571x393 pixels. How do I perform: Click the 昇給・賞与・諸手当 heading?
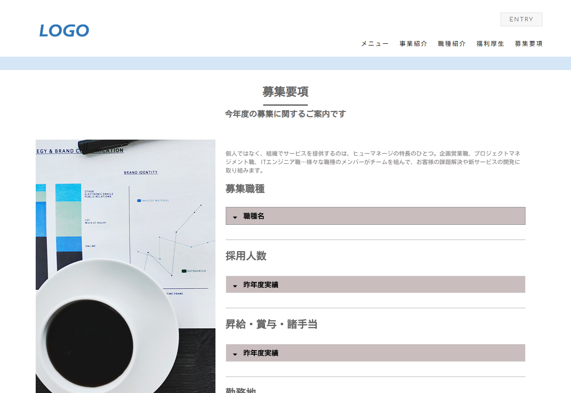(x=271, y=324)
